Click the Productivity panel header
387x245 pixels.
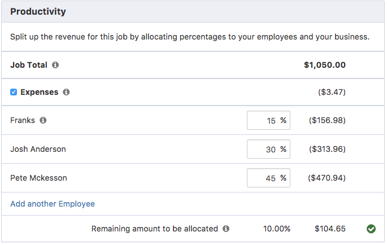(x=38, y=11)
